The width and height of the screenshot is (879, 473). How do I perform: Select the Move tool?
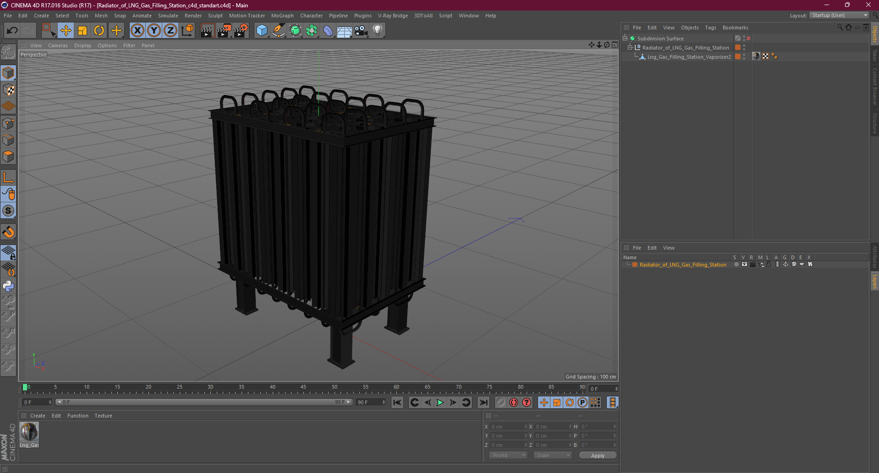66,31
